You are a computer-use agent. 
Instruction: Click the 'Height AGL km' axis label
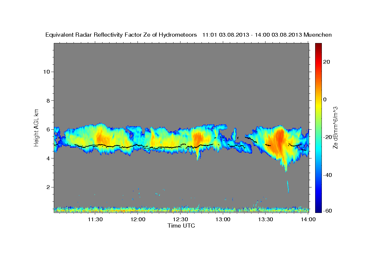click(37, 127)
